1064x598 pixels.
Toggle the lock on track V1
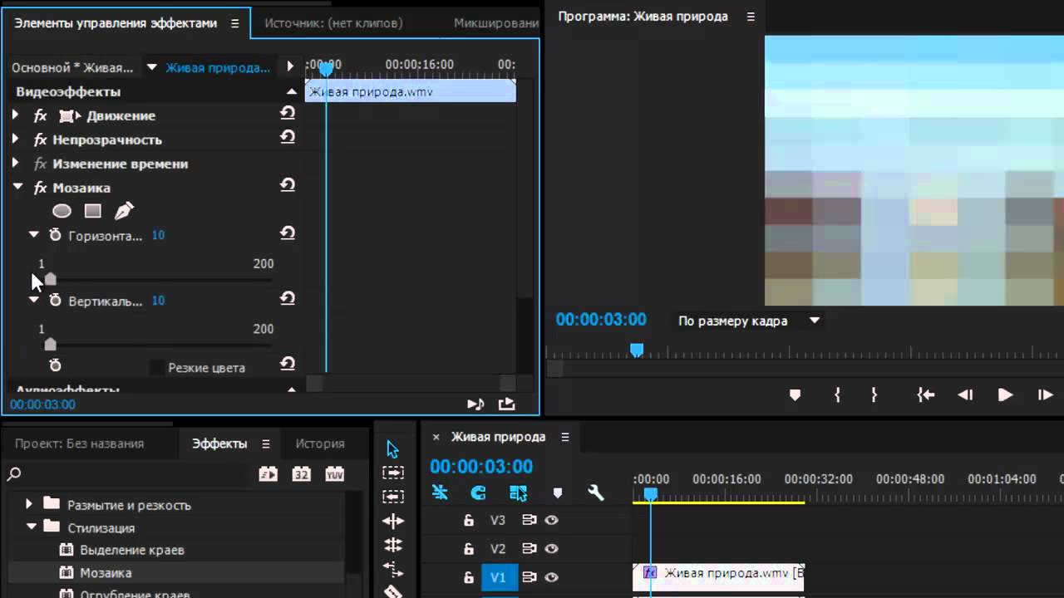(468, 577)
